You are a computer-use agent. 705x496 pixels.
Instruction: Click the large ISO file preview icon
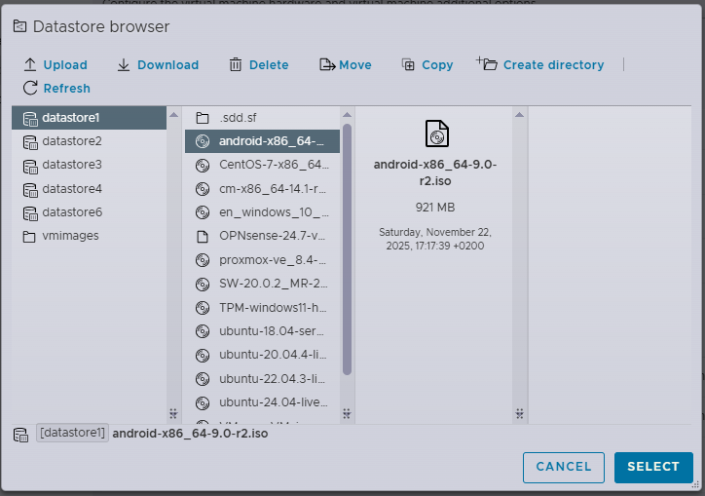point(436,134)
